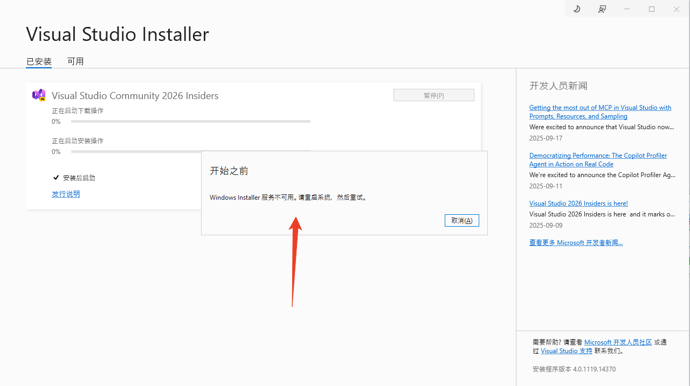Open the feedback icon in title bar
Screen dimensions: 690x386
pyautogui.click(x=602, y=9)
